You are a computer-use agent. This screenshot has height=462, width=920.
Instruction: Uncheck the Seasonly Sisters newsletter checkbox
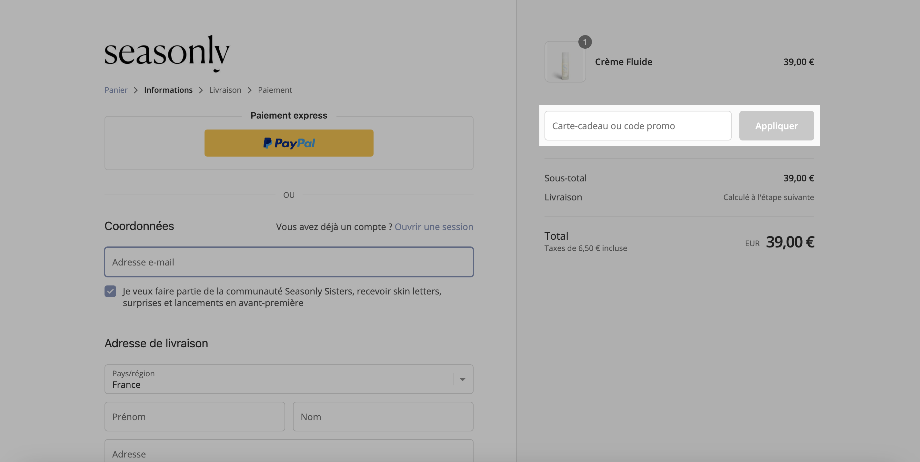click(x=110, y=291)
